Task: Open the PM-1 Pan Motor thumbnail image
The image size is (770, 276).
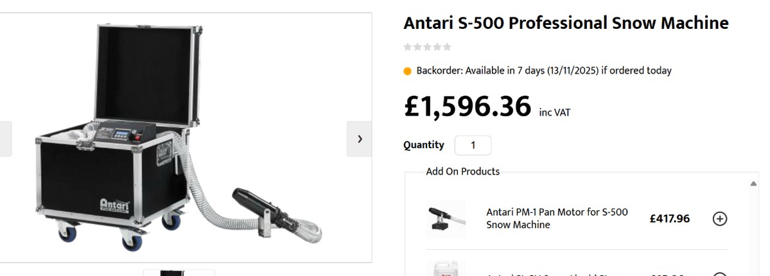Action: [446, 218]
